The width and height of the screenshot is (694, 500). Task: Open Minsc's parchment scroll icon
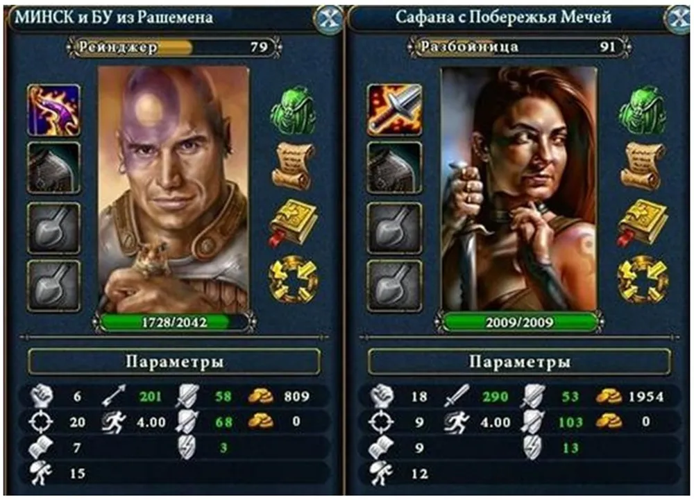coord(293,166)
